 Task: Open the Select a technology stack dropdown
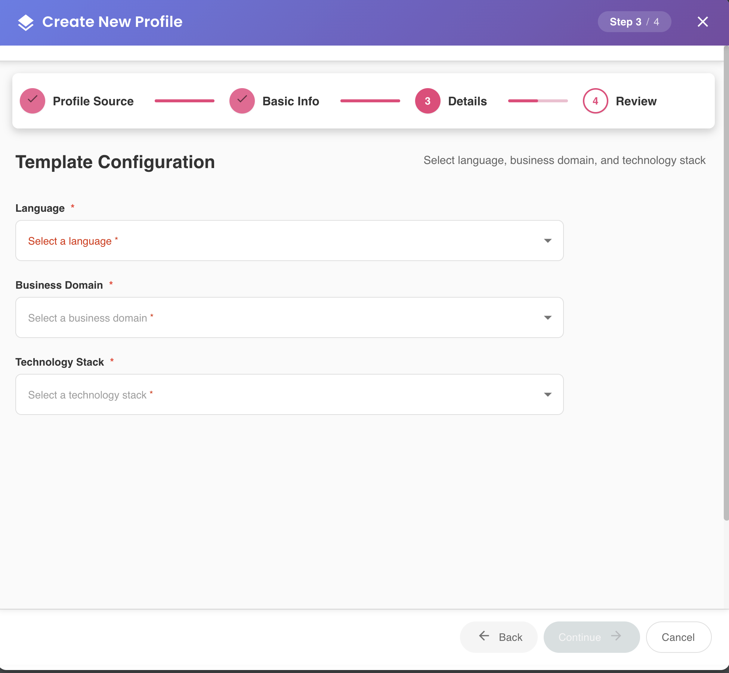pos(289,394)
